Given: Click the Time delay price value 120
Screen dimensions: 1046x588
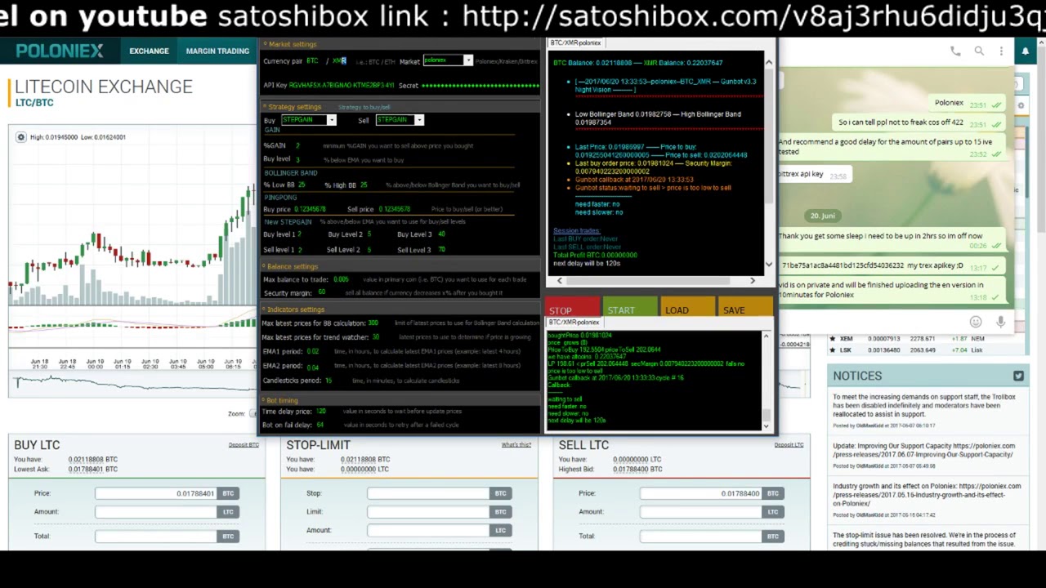Looking at the screenshot, I should 321,412.
